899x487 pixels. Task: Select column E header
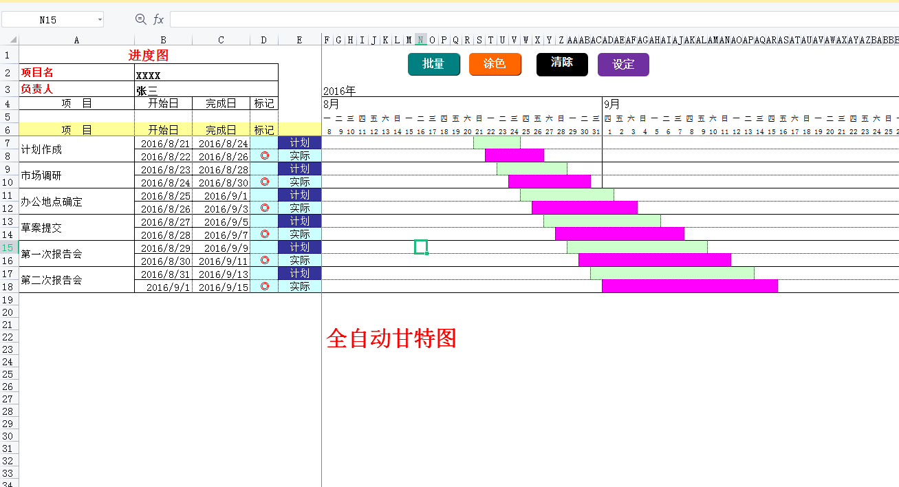pos(300,40)
